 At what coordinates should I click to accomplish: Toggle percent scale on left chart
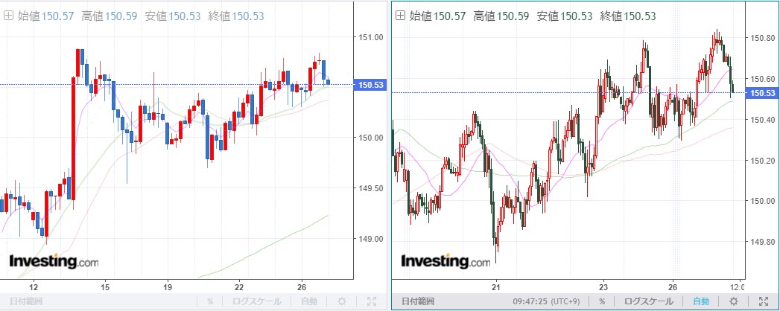coord(210,301)
